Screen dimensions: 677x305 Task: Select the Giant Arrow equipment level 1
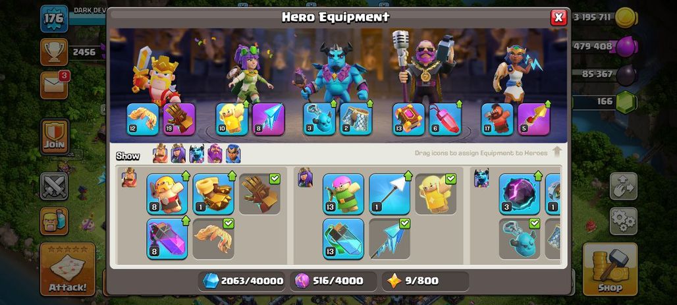(x=389, y=194)
